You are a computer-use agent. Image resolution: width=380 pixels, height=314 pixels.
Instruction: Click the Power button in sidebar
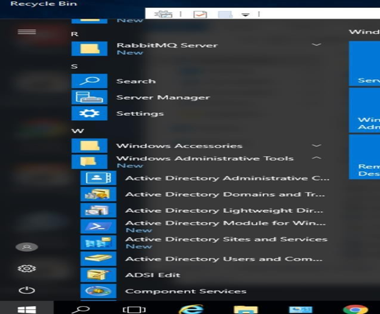pos(27,291)
